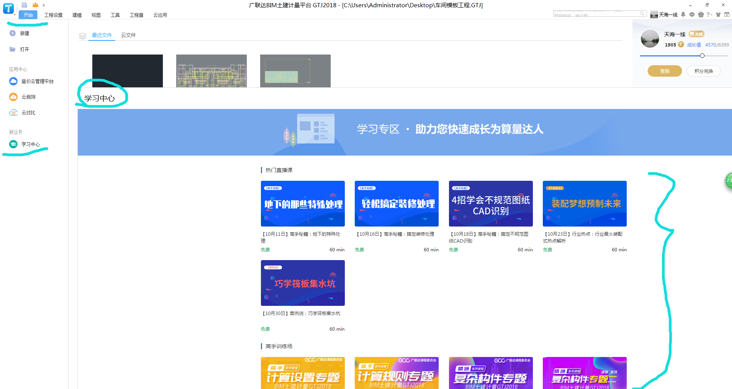Screen dimensions: 732x389
Task: Open the 地下的那些特殊处理 course thumbnail
Action: coord(303,204)
